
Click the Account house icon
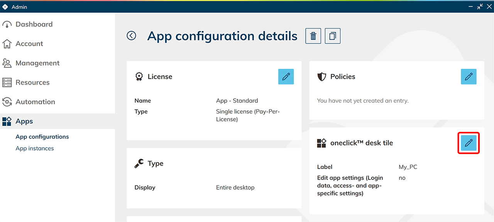(7, 44)
